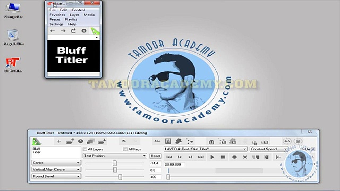
Task: Open the File menu
Action: [53, 10]
